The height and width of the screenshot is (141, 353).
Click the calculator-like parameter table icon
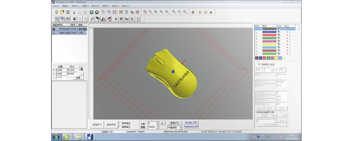pos(126,12)
